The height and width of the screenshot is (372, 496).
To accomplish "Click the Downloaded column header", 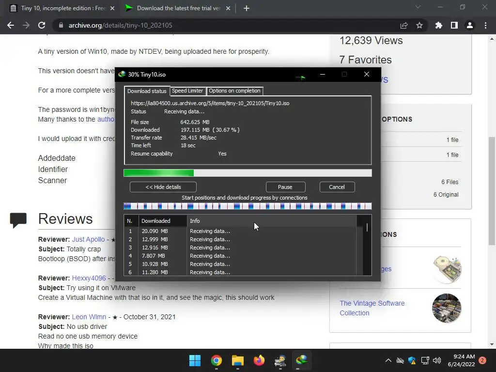I will click(x=163, y=221).
